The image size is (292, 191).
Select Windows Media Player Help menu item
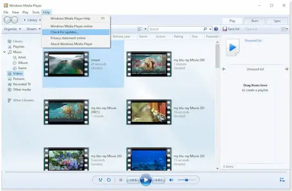coord(76,19)
